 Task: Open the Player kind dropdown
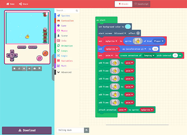pyautogui.click(x=159, y=41)
